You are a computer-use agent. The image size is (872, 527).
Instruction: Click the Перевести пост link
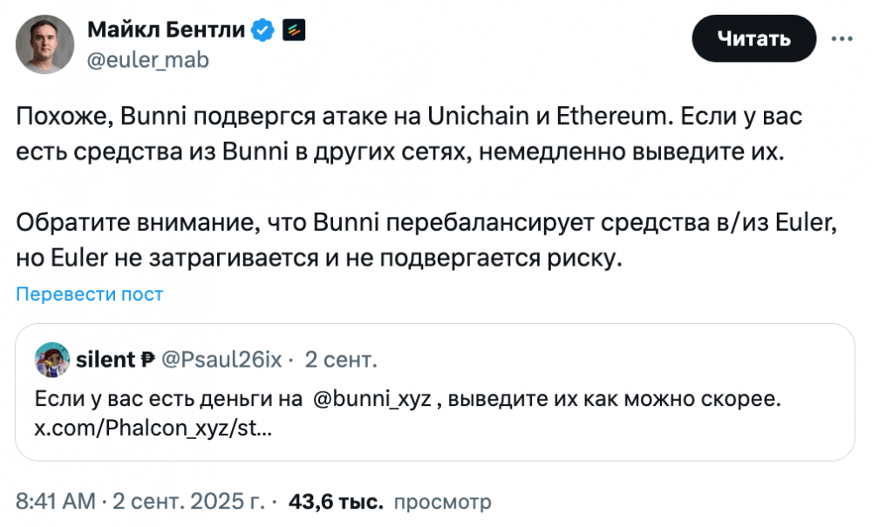pyautogui.click(x=89, y=294)
